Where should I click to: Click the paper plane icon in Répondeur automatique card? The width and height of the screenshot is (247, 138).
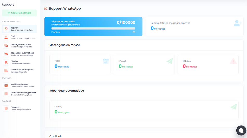tap(234, 107)
